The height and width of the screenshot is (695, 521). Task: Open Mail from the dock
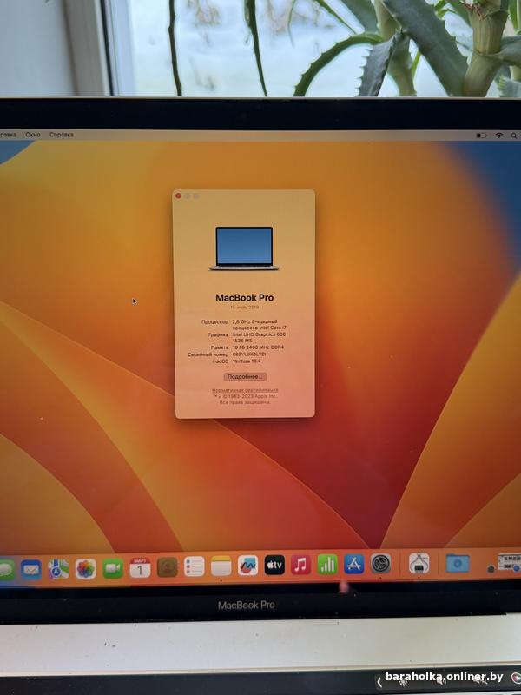(x=31, y=570)
